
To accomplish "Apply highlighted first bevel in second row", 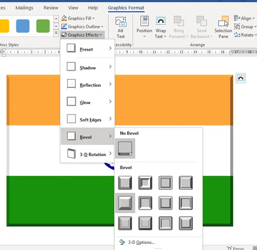I will [x=125, y=203].
